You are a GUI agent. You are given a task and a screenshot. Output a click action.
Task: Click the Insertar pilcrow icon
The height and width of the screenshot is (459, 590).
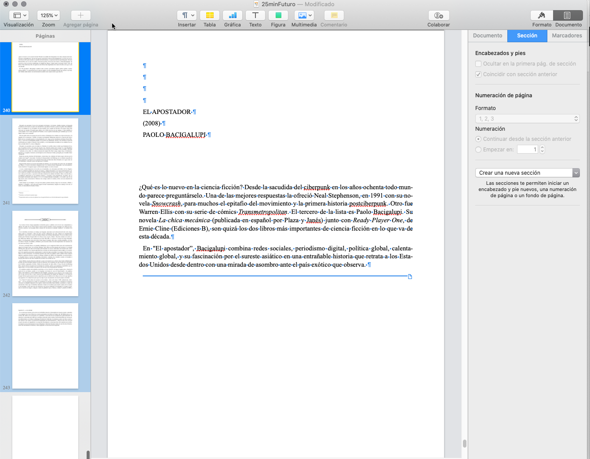point(187,15)
